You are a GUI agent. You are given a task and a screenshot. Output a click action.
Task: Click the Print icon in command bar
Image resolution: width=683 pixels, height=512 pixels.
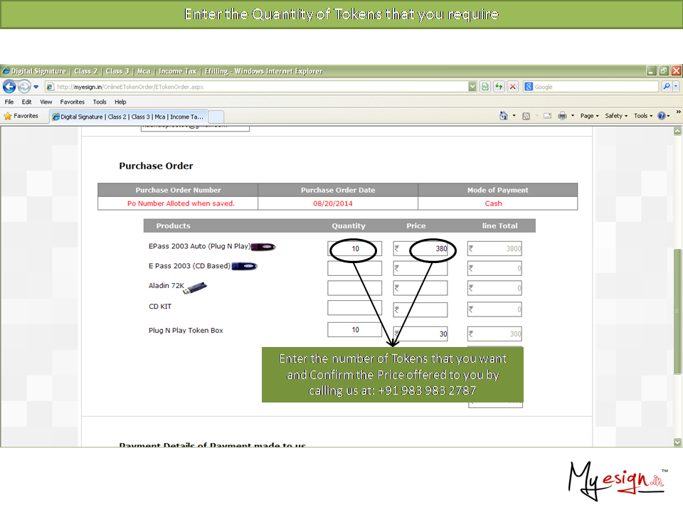562,116
